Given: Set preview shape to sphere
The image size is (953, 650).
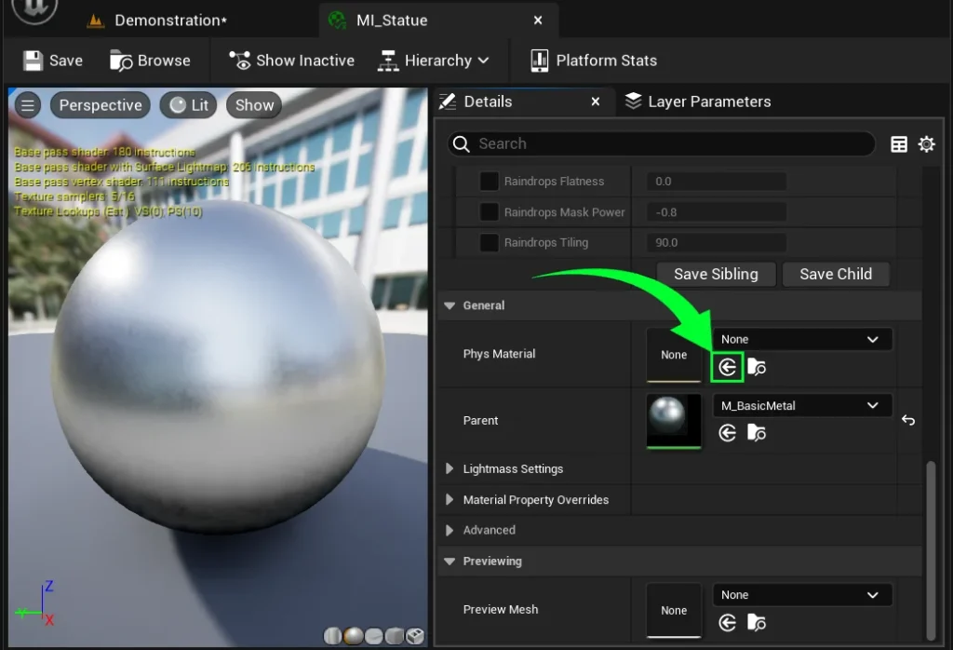Looking at the screenshot, I should [x=353, y=635].
